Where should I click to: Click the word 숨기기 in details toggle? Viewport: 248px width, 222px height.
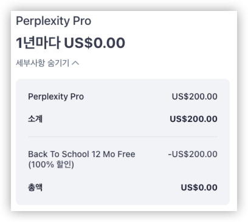[x=58, y=63]
